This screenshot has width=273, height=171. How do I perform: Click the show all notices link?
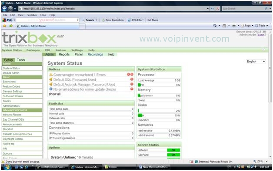click(x=54, y=94)
